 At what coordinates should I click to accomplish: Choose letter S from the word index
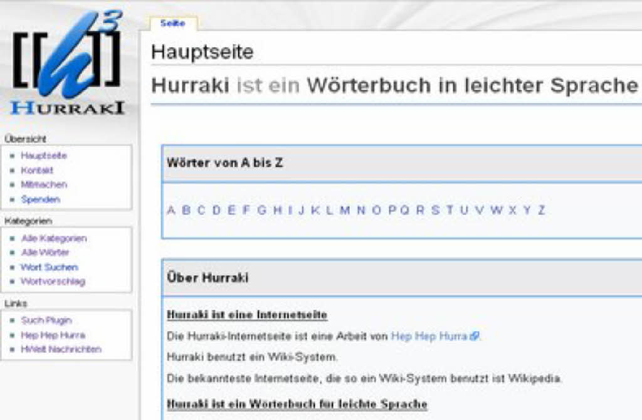click(x=435, y=211)
